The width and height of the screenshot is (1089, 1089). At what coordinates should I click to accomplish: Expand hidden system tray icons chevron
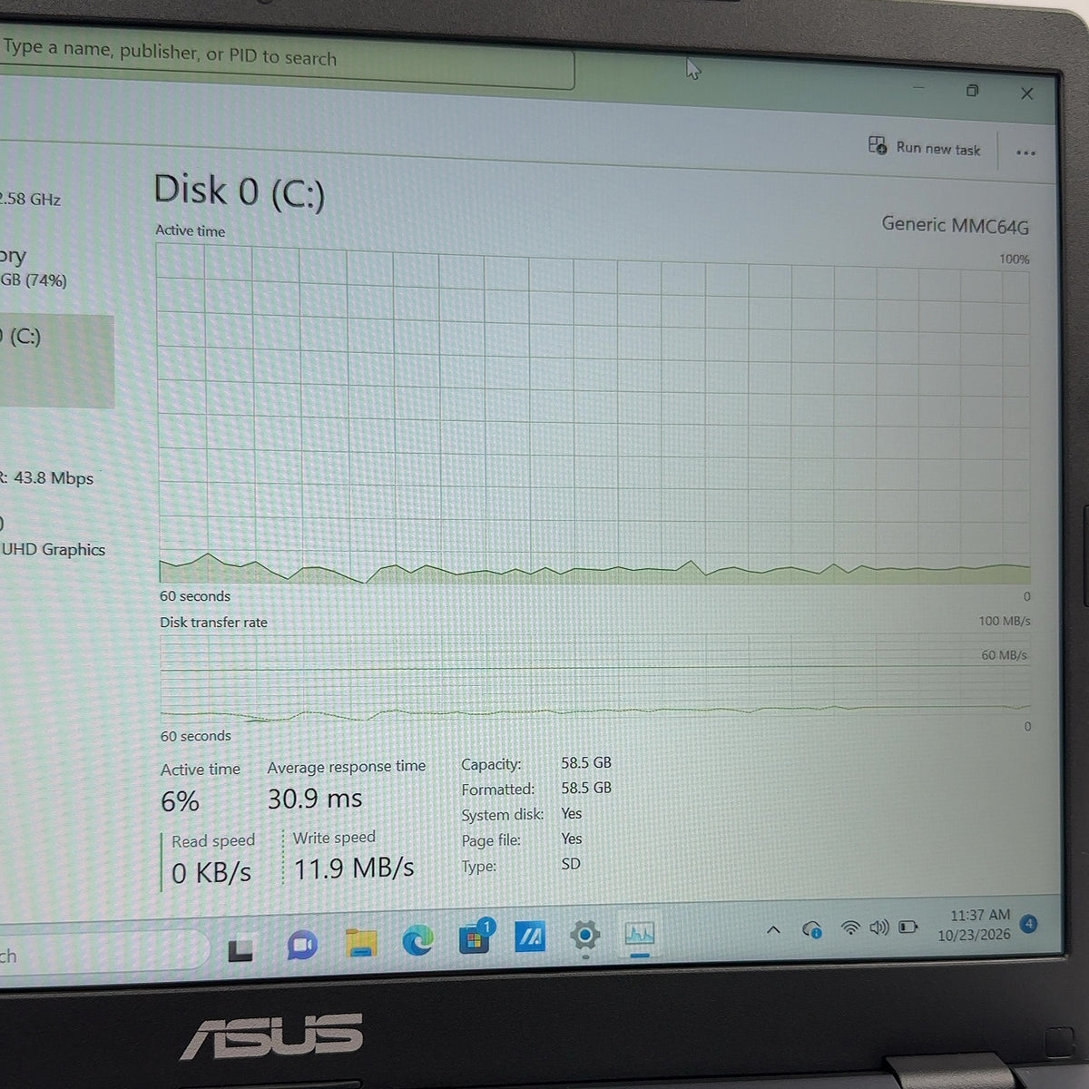click(x=773, y=929)
